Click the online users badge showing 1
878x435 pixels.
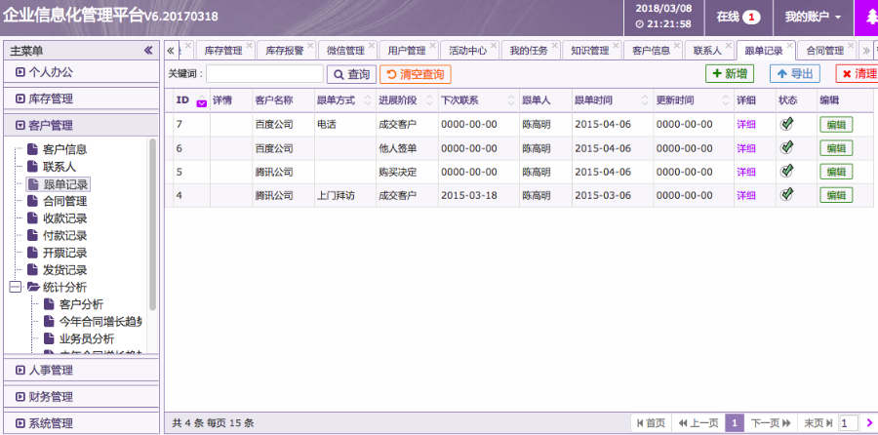pos(751,18)
